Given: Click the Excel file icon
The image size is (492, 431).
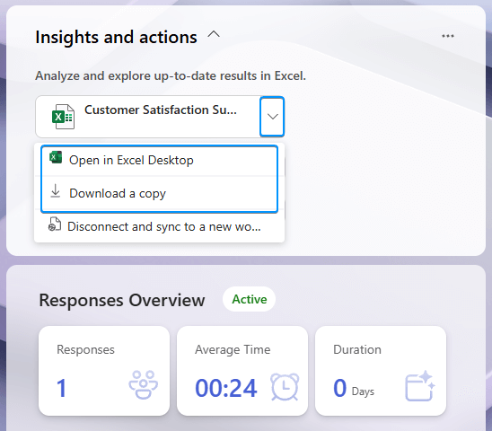Looking at the screenshot, I should click(x=63, y=117).
